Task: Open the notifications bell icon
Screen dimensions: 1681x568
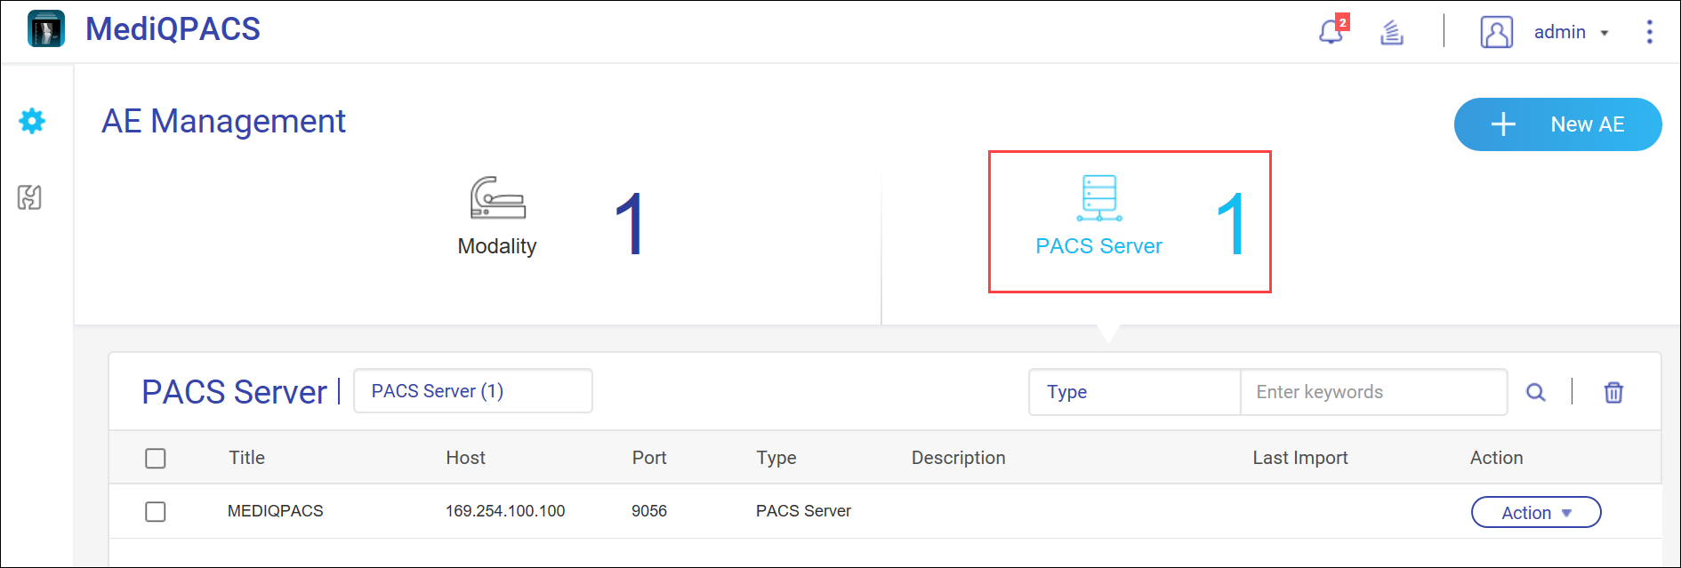Action: (1331, 33)
